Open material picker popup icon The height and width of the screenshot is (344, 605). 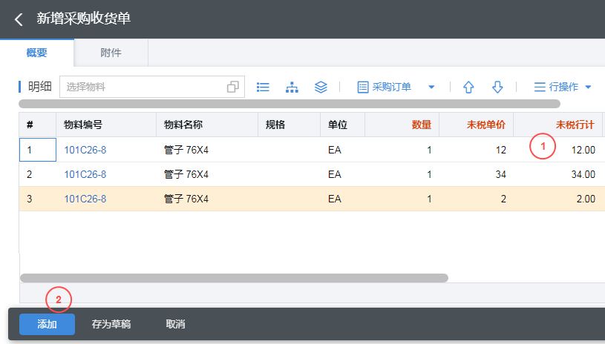(x=233, y=87)
